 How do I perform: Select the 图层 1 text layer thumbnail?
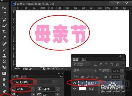82,83
